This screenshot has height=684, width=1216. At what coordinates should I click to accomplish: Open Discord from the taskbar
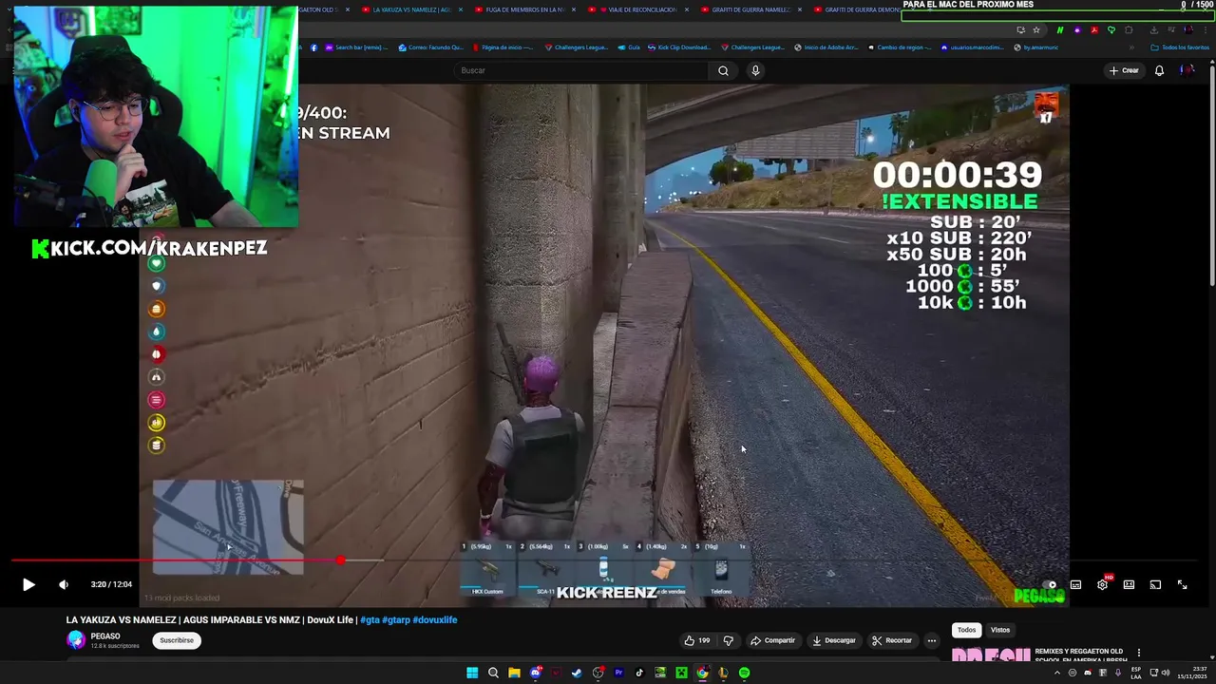535,673
